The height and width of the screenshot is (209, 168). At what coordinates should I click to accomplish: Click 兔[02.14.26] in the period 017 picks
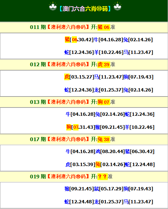[110, 164]
